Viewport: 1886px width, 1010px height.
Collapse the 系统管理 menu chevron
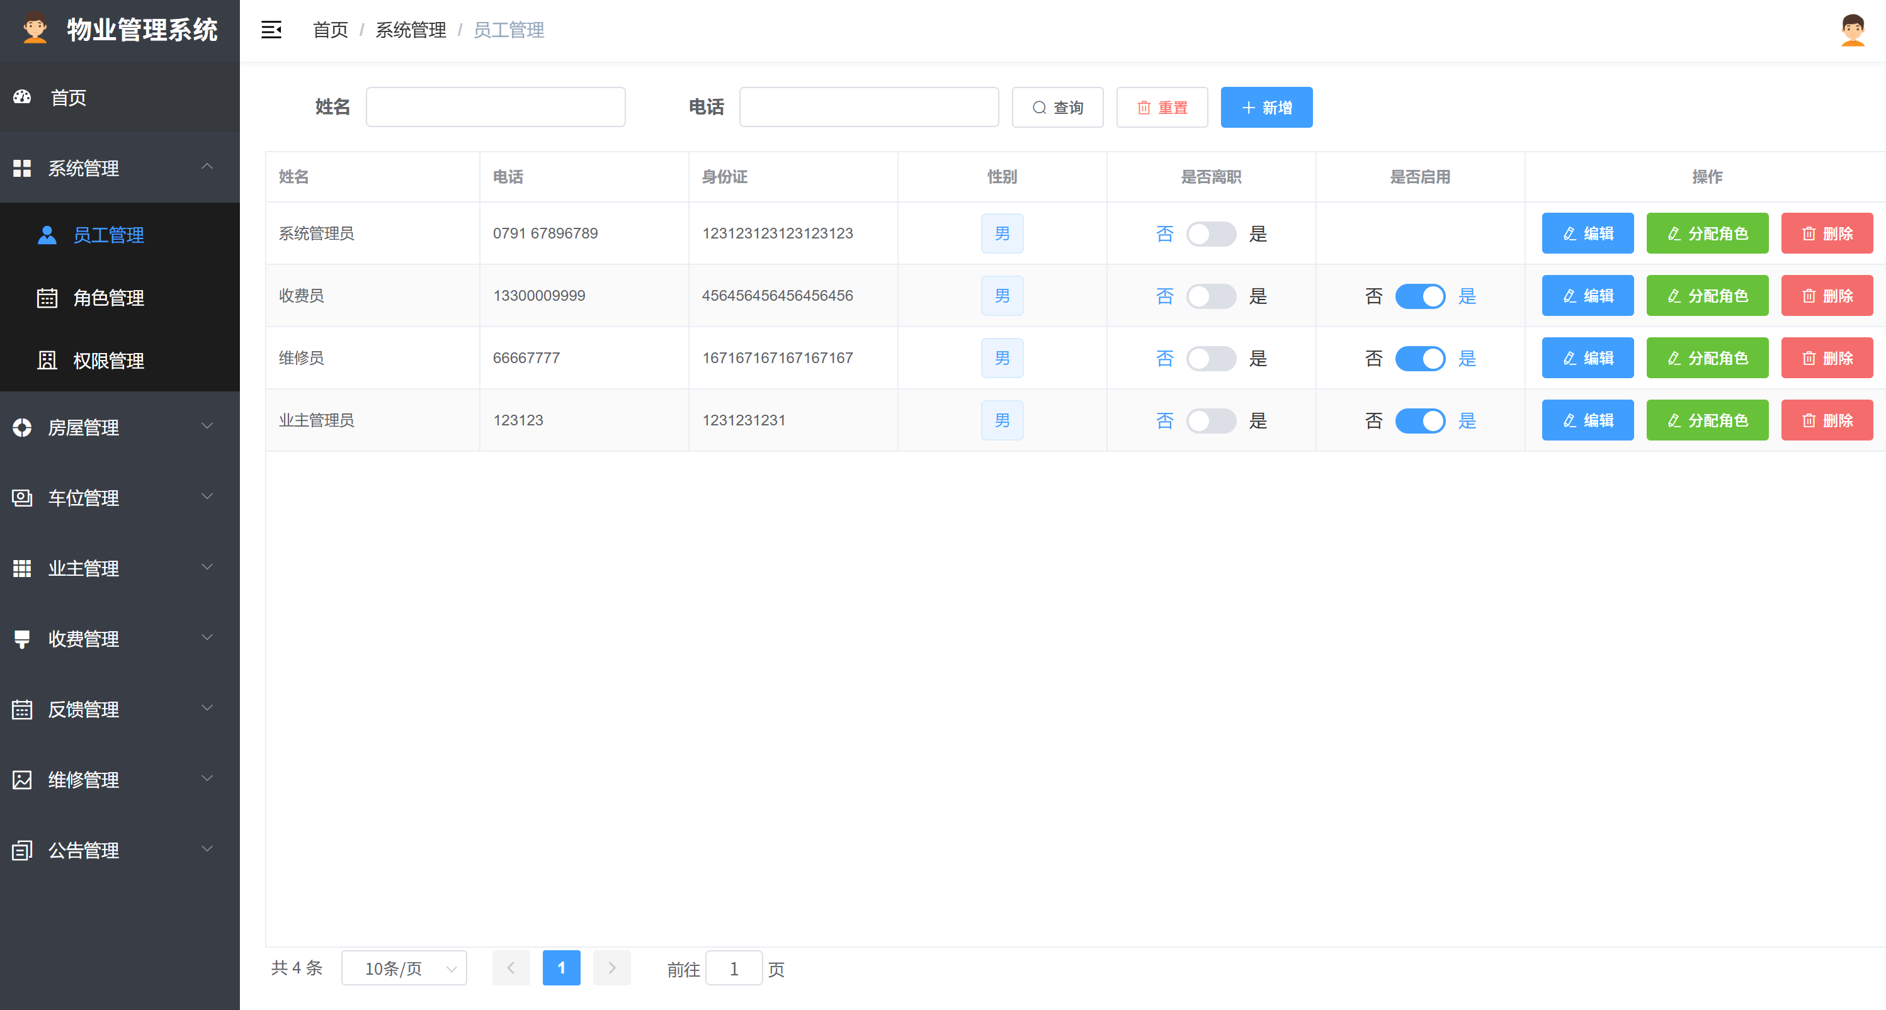(207, 166)
